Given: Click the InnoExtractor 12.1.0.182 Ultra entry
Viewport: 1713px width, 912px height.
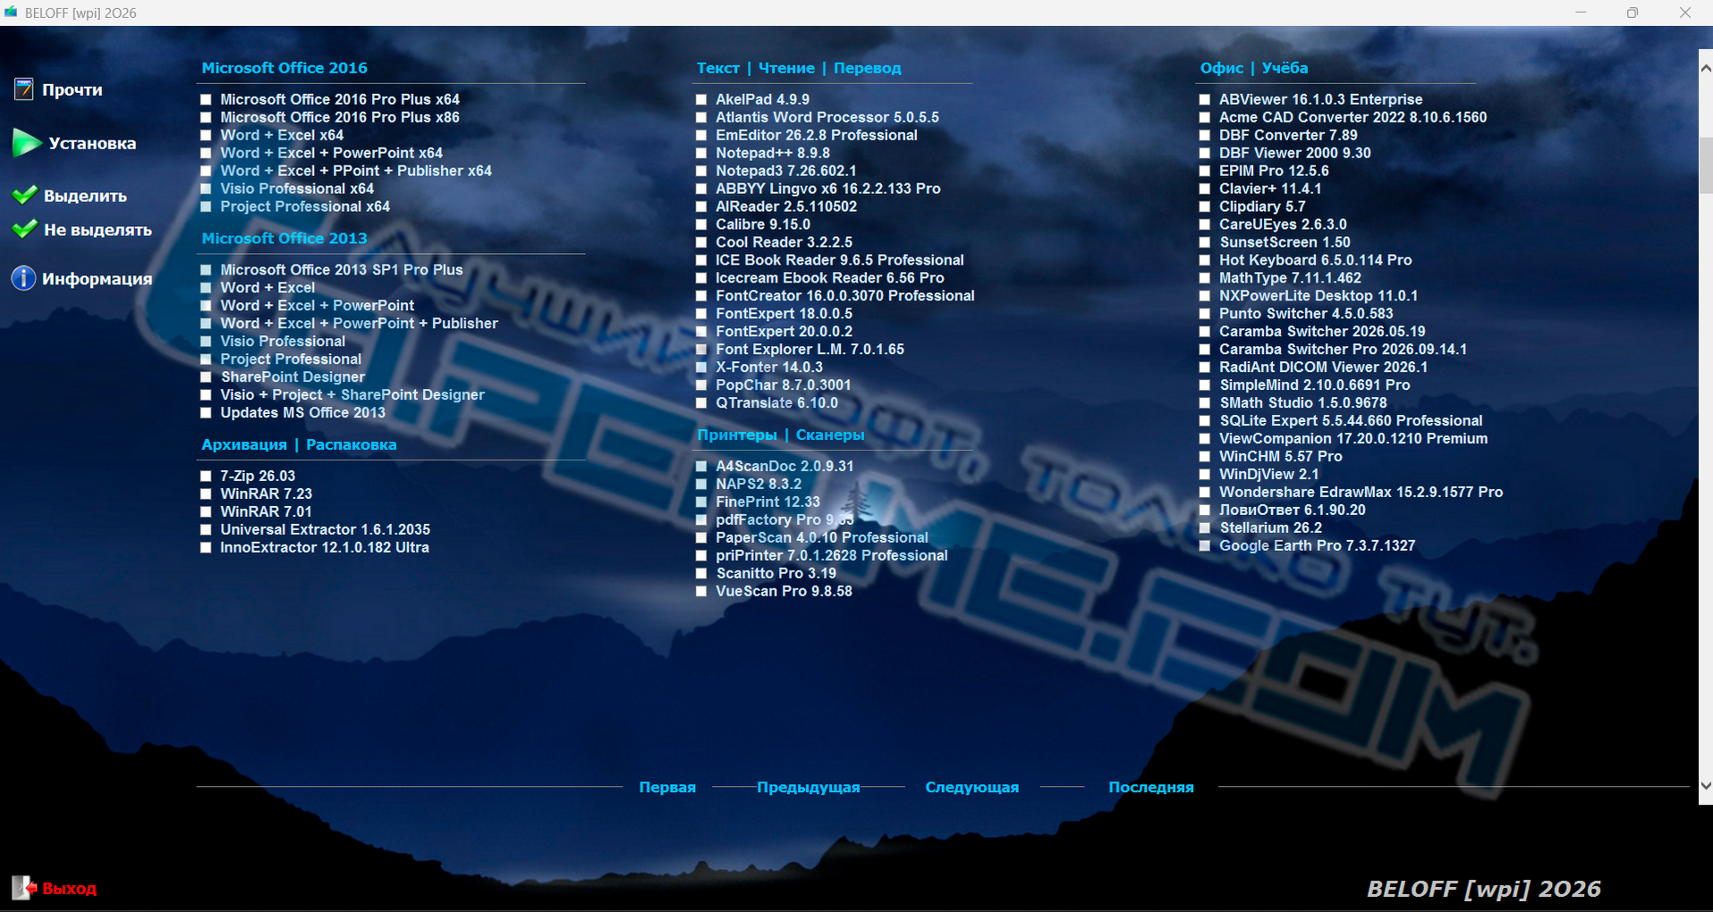Looking at the screenshot, I should point(324,547).
